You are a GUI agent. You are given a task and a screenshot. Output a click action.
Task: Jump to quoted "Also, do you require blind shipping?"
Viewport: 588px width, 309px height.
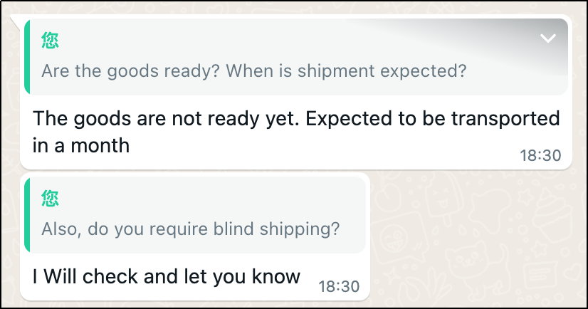tap(190, 230)
